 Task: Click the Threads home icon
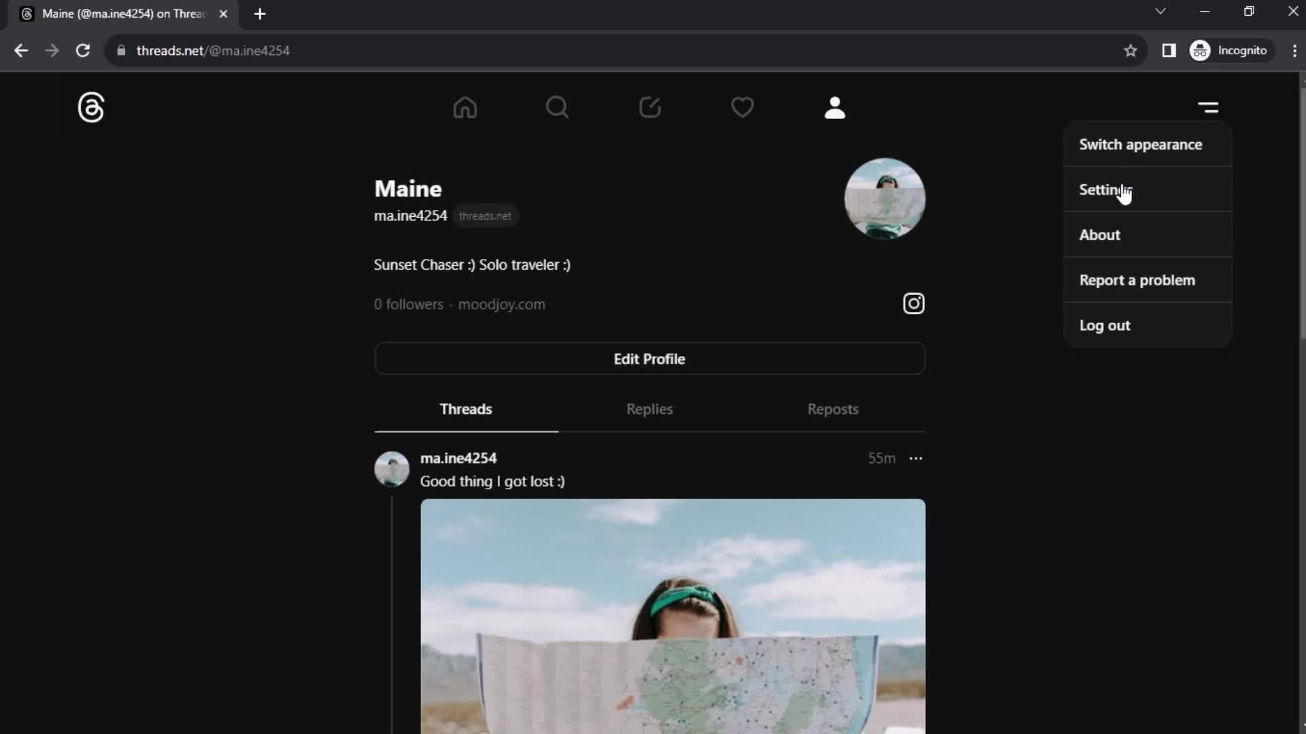point(465,107)
